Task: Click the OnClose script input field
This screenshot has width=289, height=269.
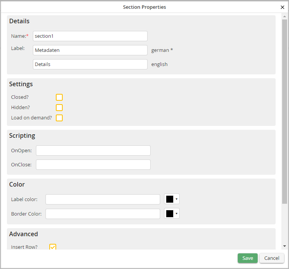Action: pos(93,164)
